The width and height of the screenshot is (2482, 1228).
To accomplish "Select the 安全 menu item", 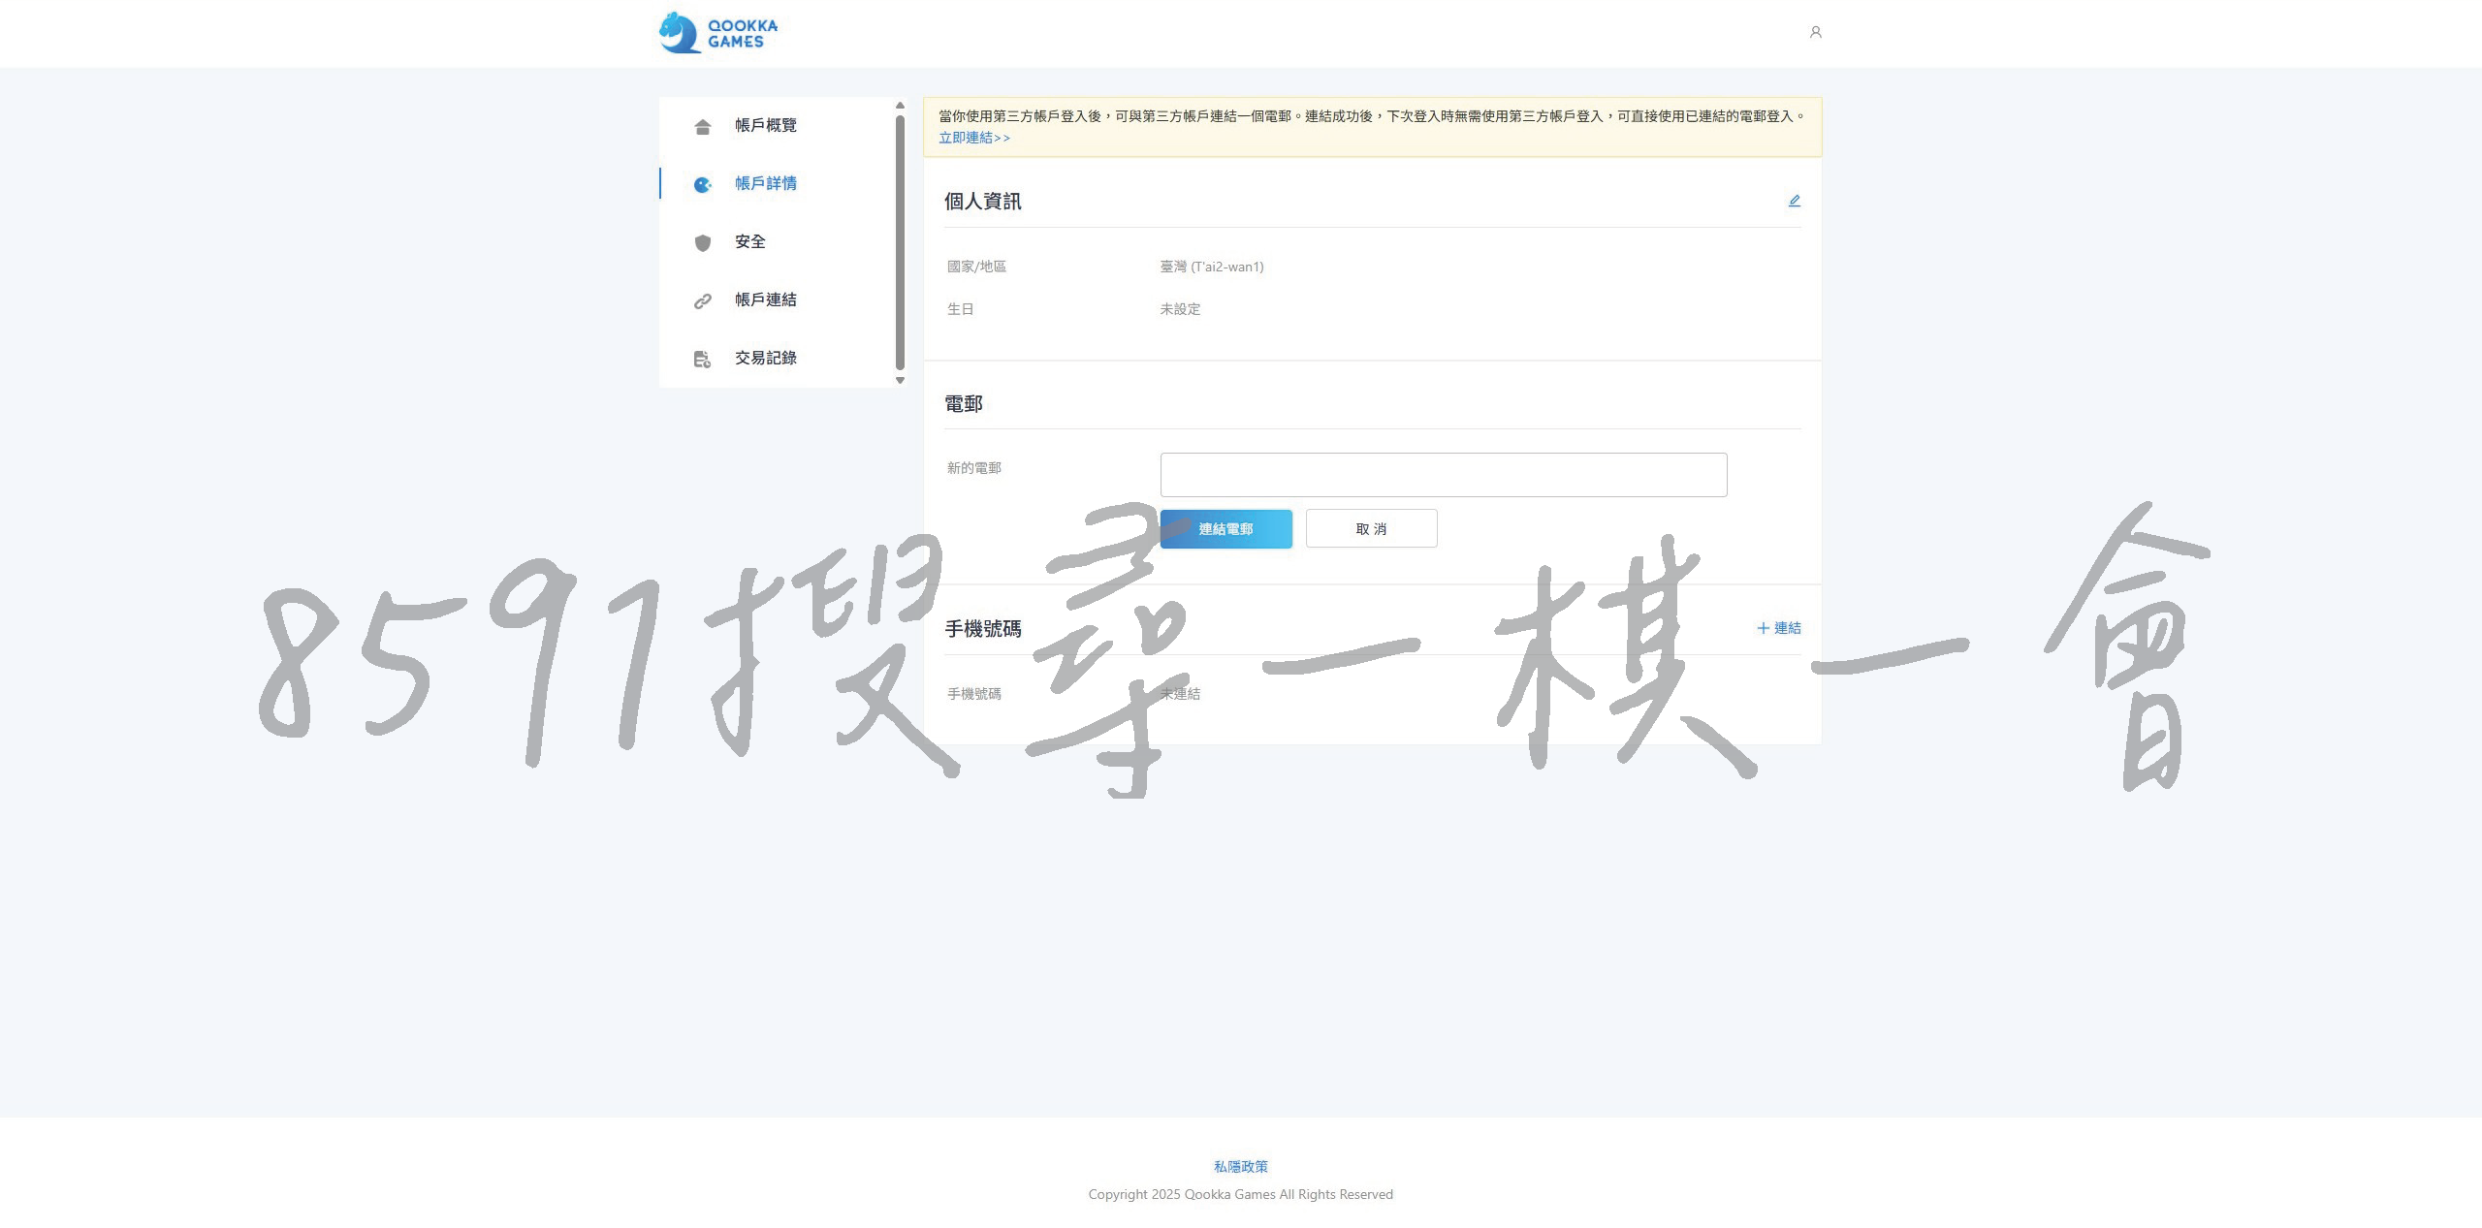I will (x=749, y=242).
